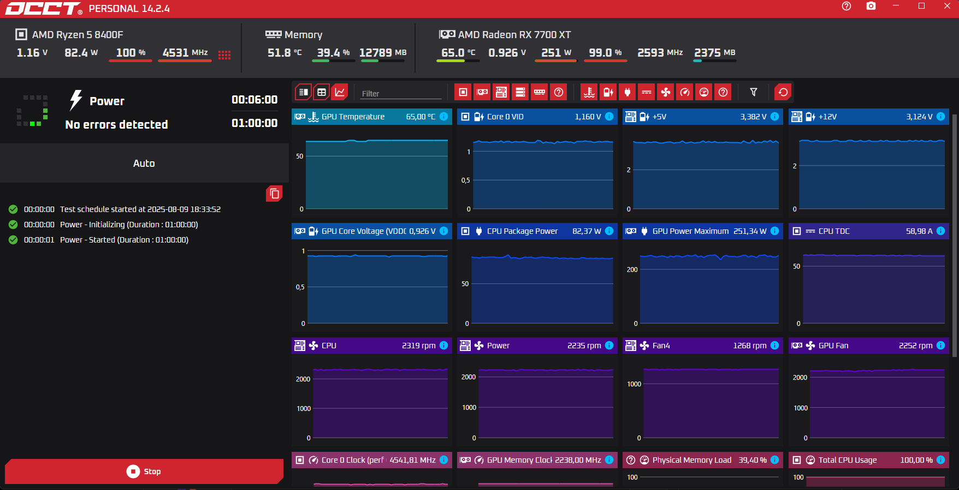Screen dimensions: 959x490
Task: Toggle the unknown hardware filter
Action: pos(558,92)
